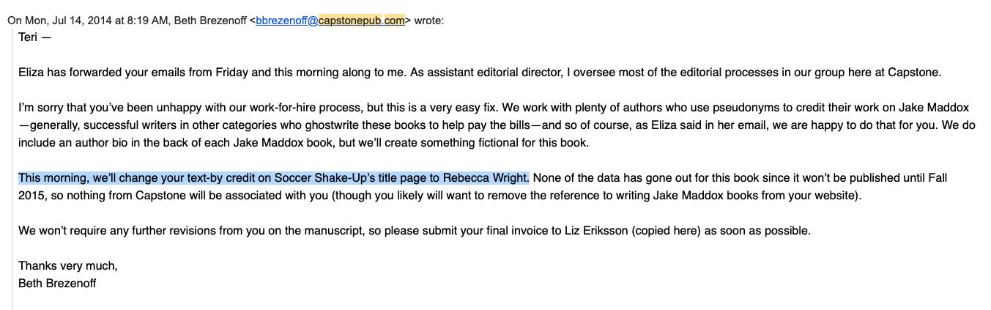Click the "Thanks very much," closing line

pyautogui.click(x=68, y=266)
